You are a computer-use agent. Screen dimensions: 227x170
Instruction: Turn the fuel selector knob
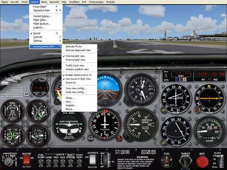(166, 161)
